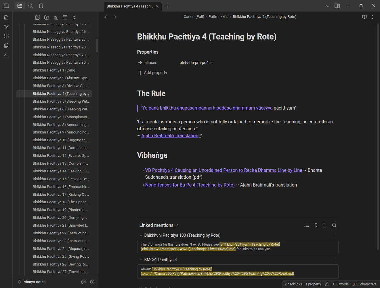Toggle the right sidebar panel

(337, 6)
